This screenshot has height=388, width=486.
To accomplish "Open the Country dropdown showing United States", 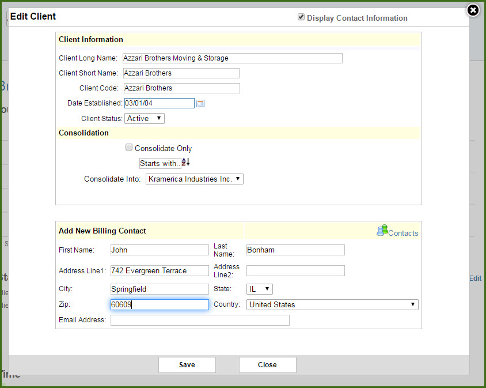I will tap(332, 304).
